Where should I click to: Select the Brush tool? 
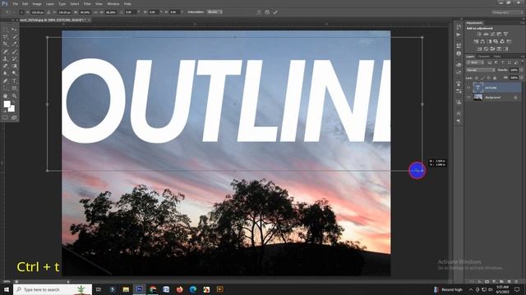(x=15, y=52)
